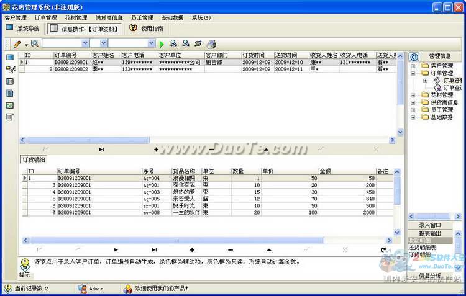The height and width of the screenshot is (296, 466).
Task: Click the yellow question mark help icon
Action: (133, 27)
